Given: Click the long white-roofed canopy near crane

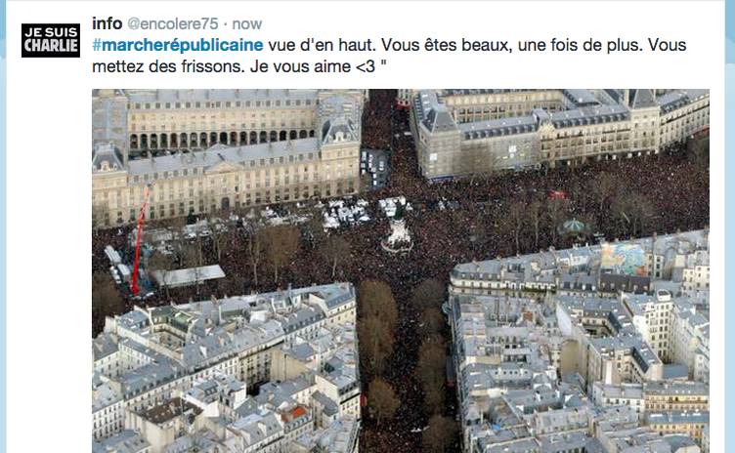Looking at the screenshot, I should point(189,275).
